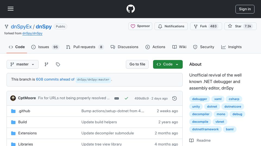261x146 pixels.
Task: Expand commit message ellipsis button
Action: 117,98
